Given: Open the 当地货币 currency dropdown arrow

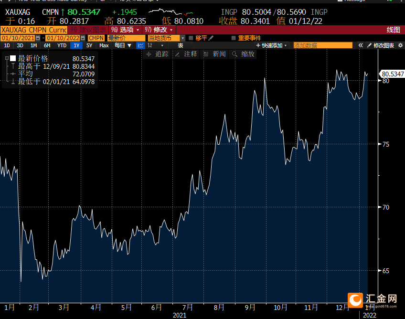Looking at the screenshot, I should coord(182,38).
